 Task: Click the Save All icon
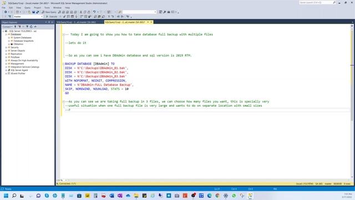click(38, 12)
